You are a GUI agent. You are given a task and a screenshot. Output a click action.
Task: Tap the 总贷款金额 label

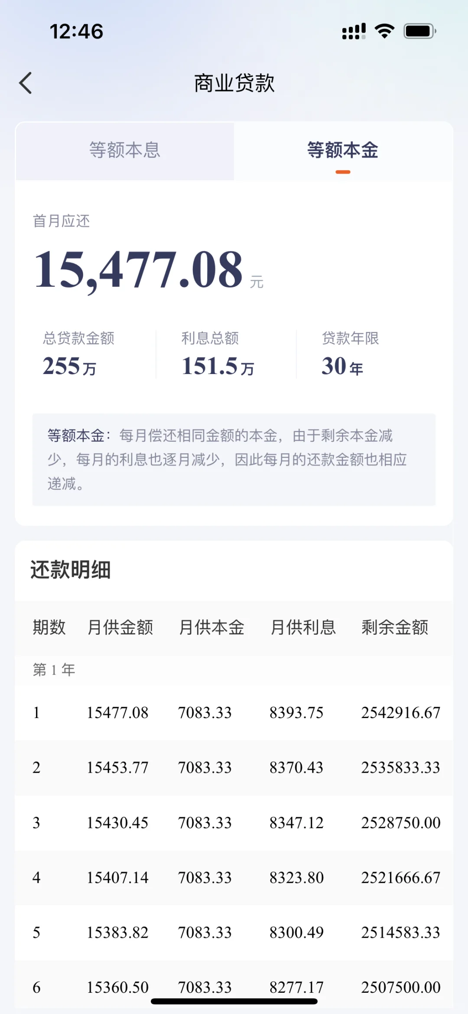[78, 338]
